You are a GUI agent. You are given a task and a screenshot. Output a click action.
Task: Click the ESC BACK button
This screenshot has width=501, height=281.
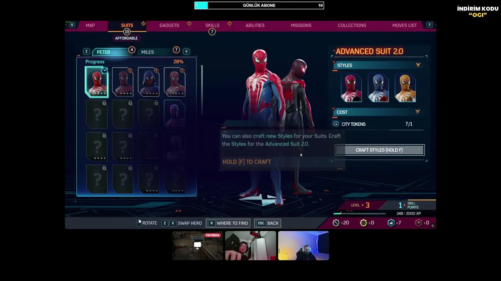(x=268, y=223)
